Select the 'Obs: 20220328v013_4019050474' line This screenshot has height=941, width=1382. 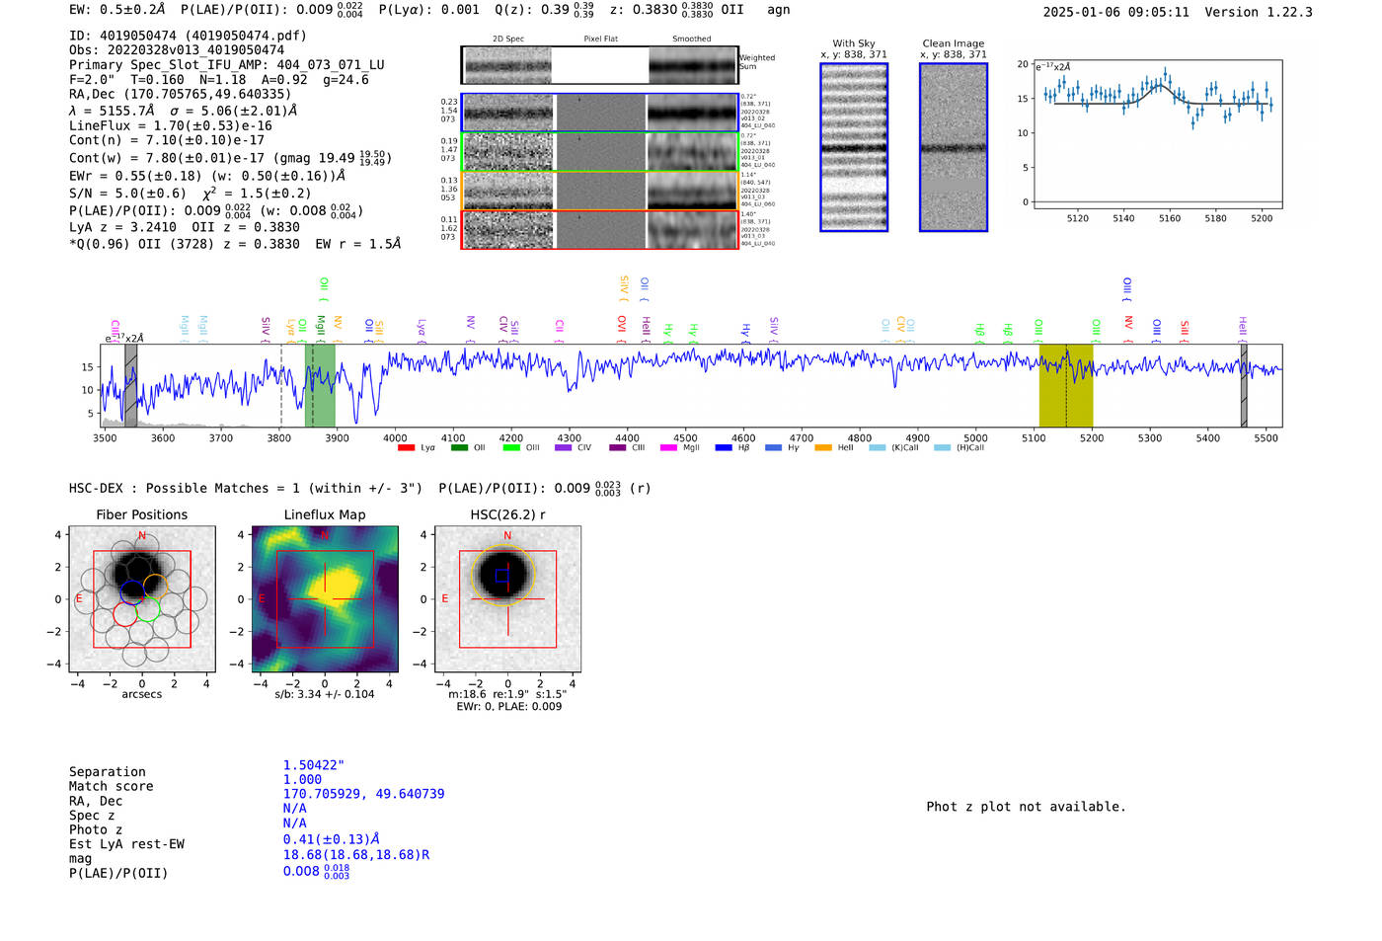(177, 49)
